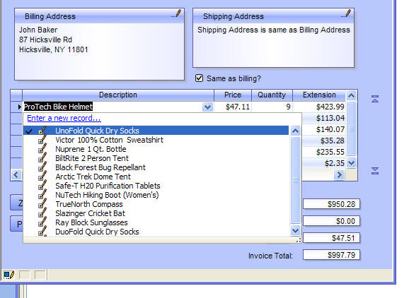Click edit icon beside Victor 100% Cotton Sweatshirt

point(42,140)
